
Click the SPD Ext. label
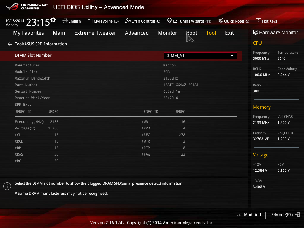pos(23,104)
